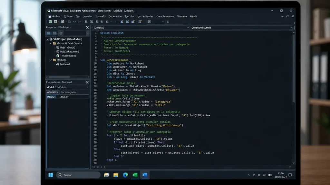Click the project panel scroll right arrow
Image resolution: width=330 pixels, height=185 pixels.
pyautogui.click(x=88, y=77)
